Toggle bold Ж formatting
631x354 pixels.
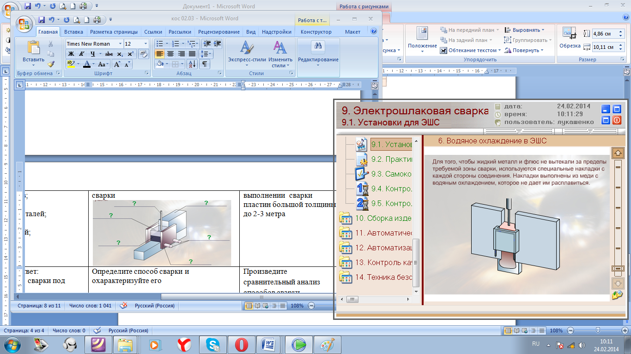pyautogui.click(x=71, y=54)
